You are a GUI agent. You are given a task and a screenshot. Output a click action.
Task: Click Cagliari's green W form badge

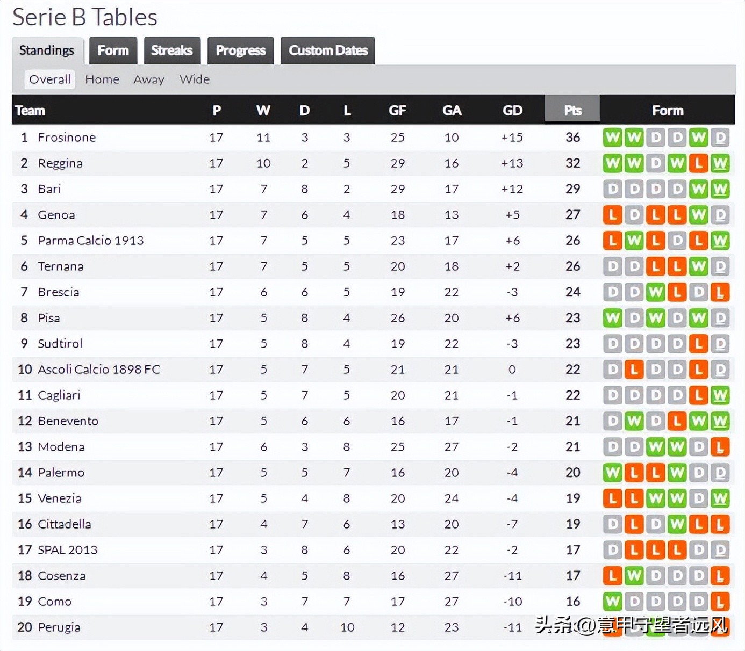[x=720, y=395]
